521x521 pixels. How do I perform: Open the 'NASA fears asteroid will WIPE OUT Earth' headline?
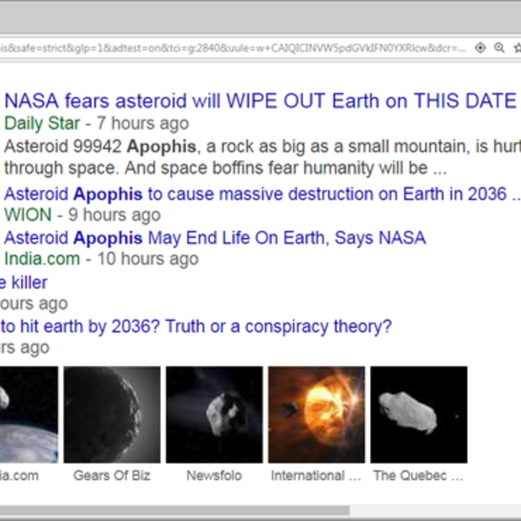click(260, 101)
